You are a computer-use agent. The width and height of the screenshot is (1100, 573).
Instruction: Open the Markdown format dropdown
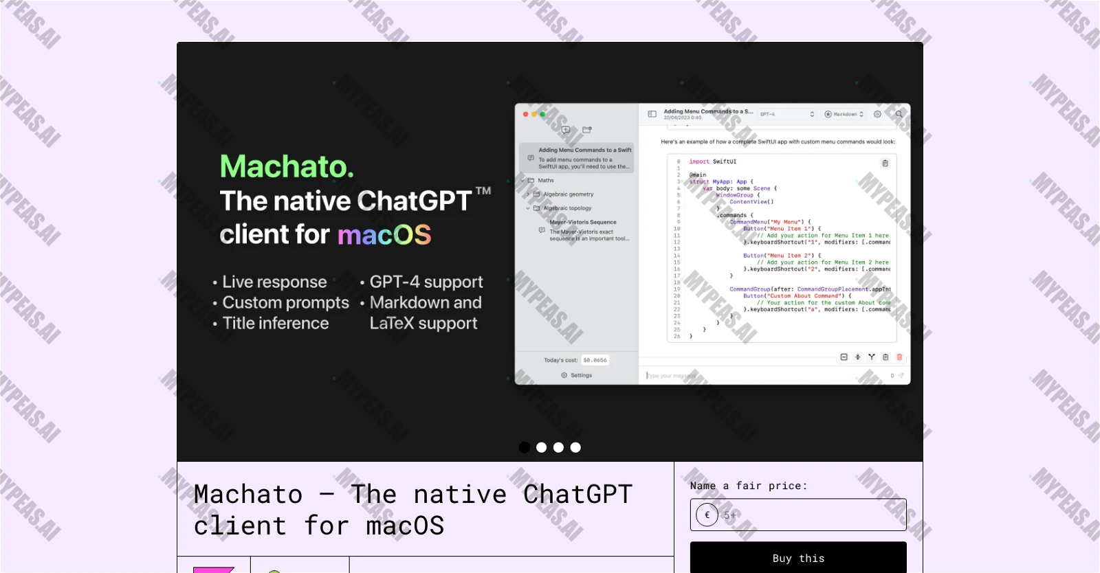(x=844, y=114)
